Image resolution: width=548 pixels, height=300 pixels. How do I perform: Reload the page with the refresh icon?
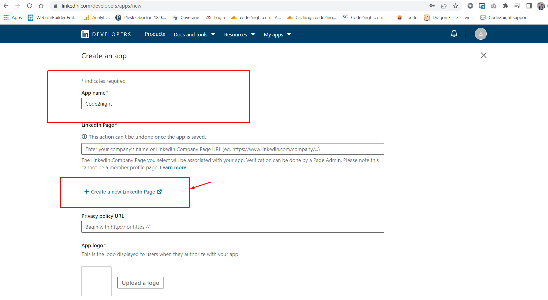(x=29, y=6)
